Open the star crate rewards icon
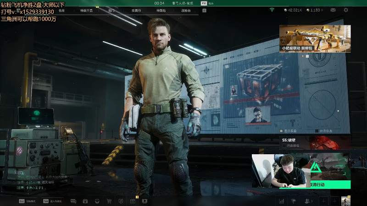The height and width of the screenshot is (206, 367). (x=85, y=201)
